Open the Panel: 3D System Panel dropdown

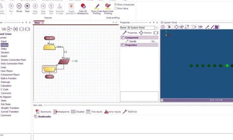(157, 28)
